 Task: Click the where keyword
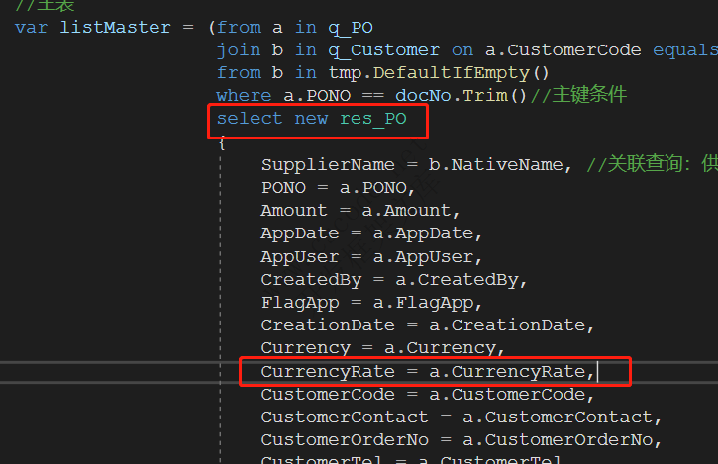pos(244,96)
